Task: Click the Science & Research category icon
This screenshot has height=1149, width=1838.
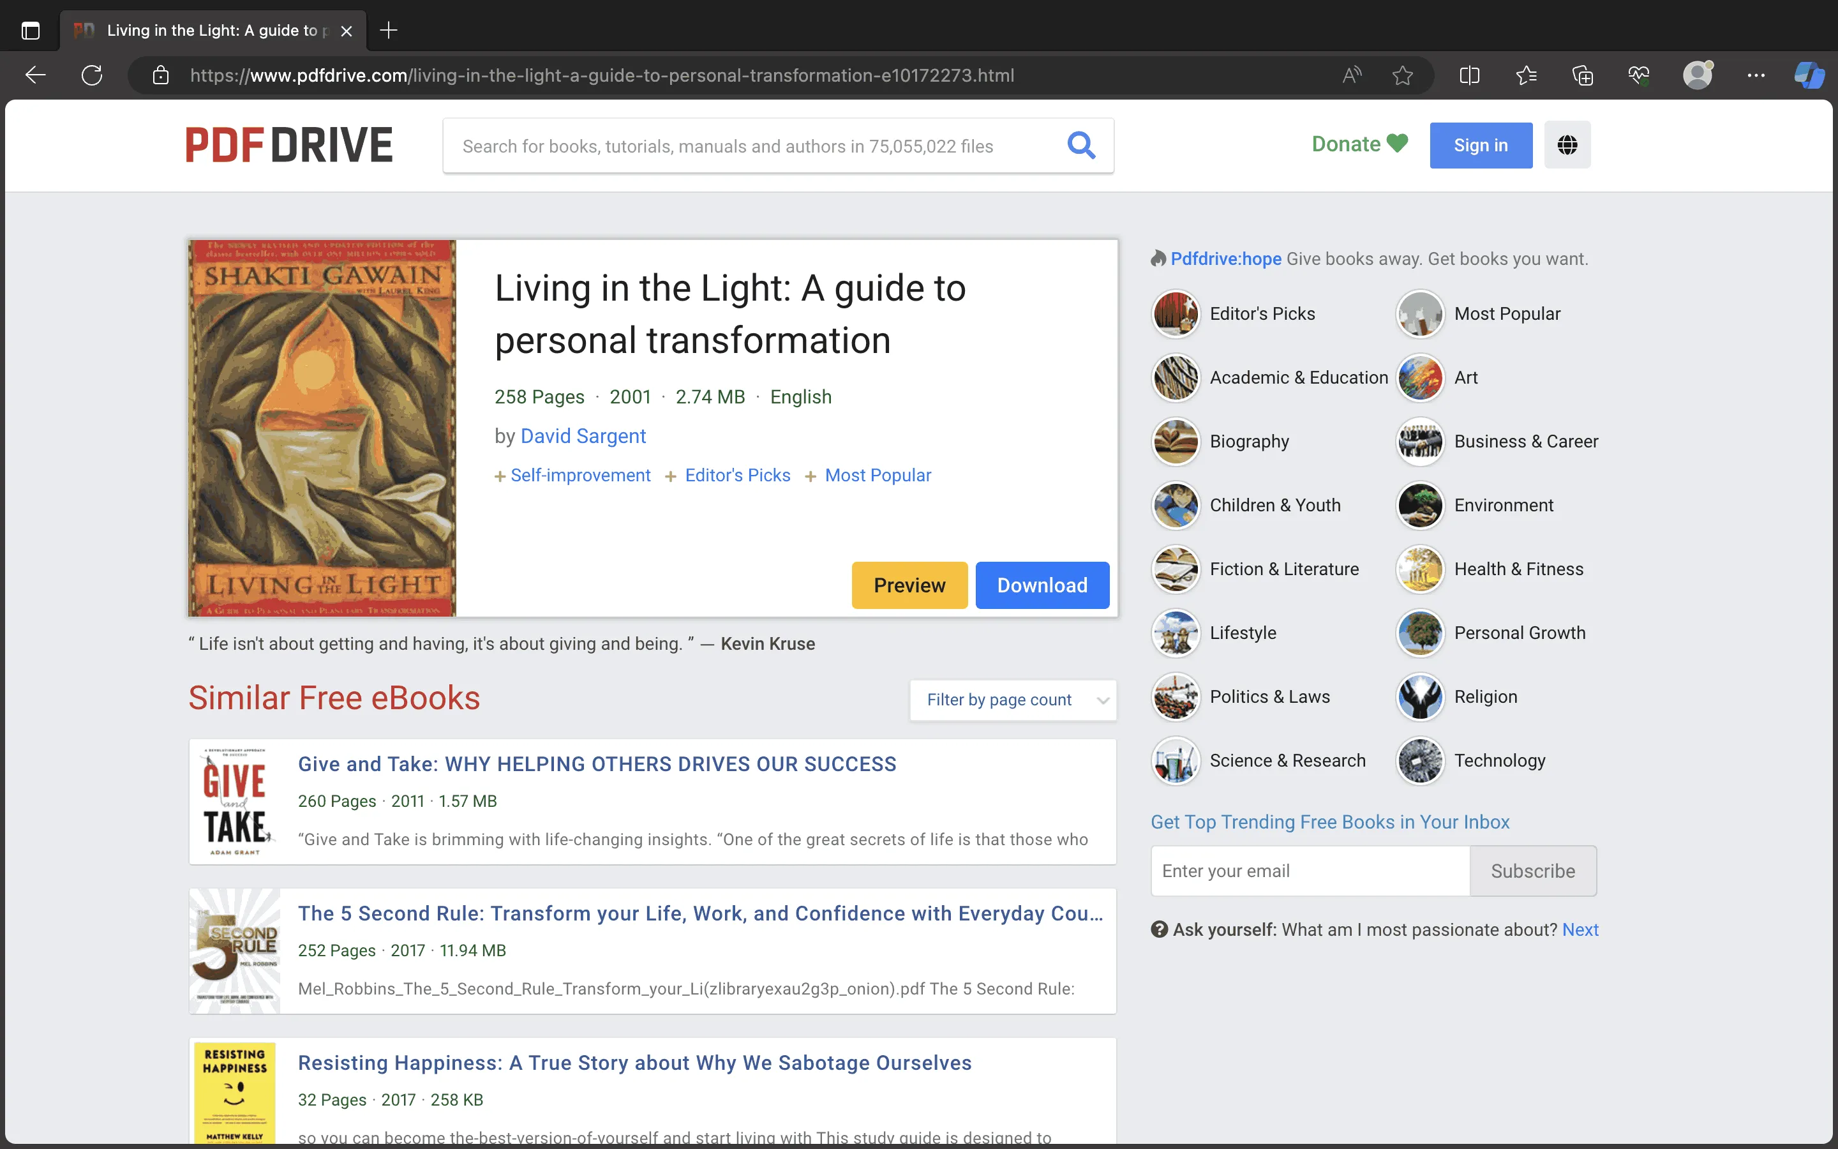Action: [1172, 760]
